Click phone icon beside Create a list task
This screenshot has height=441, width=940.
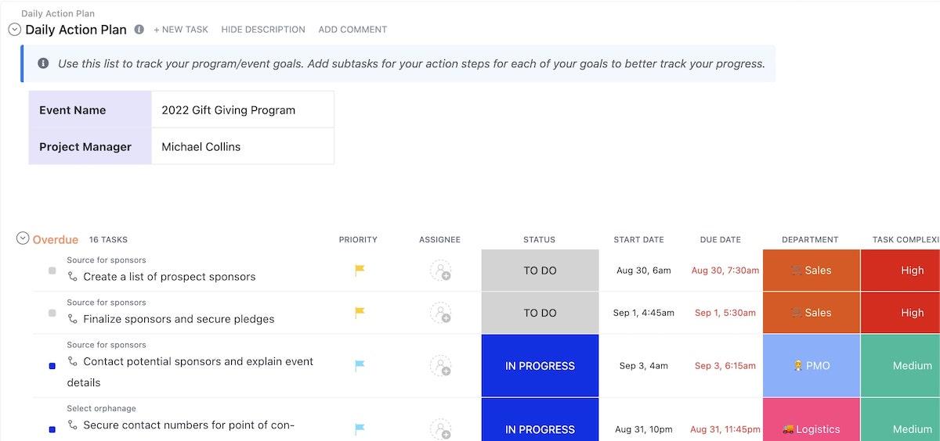coord(73,276)
